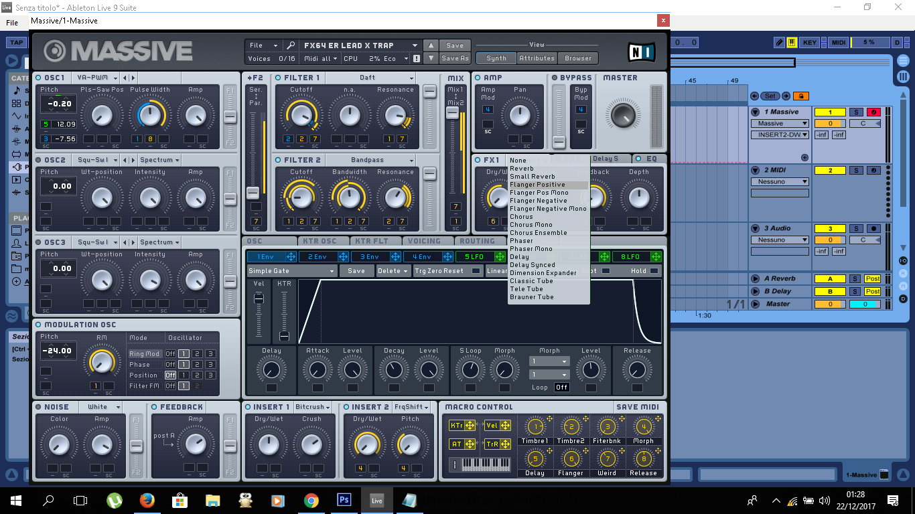Image resolution: width=915 pixels, height=514 pixels.
Task: Toggle OSC2 on/off indicator
Action: (39, 160)
